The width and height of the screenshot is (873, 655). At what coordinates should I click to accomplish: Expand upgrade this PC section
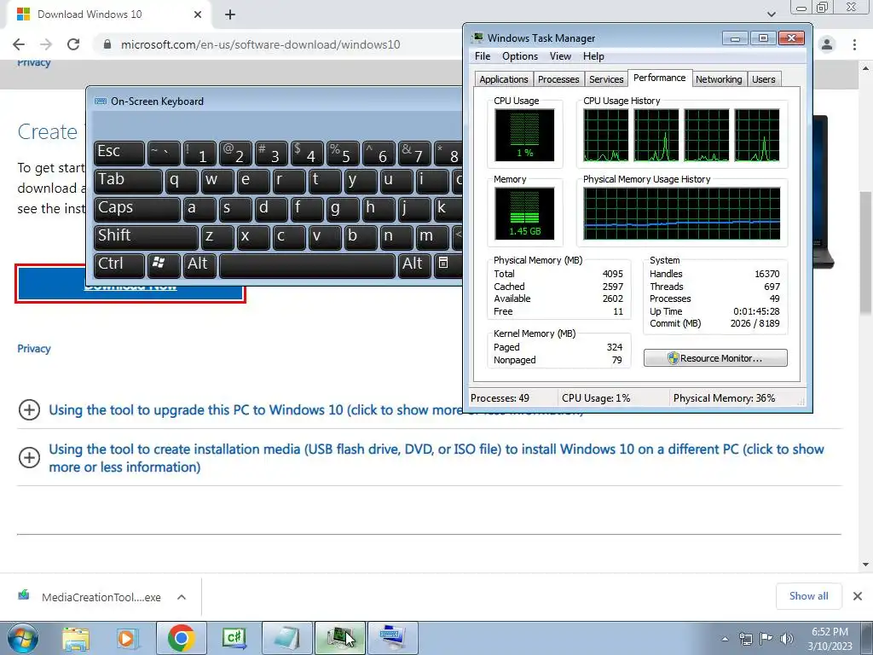click(29, 410)
